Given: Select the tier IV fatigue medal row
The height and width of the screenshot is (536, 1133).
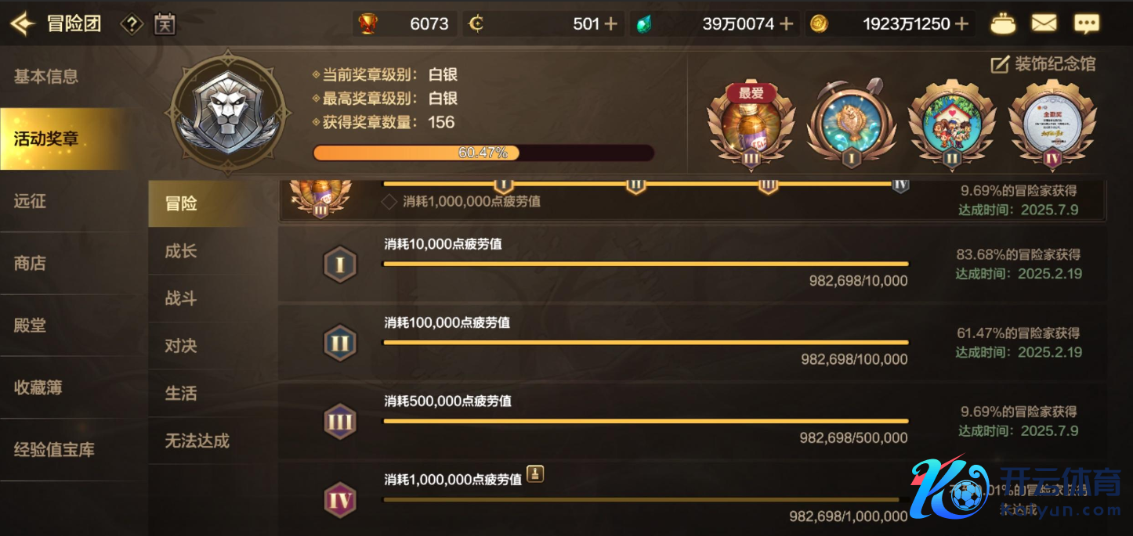Looking at the screenshot, I should pos(692,499).
